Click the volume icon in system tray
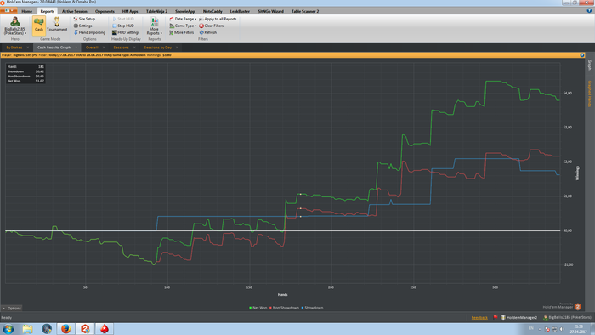 pos(562,329)
